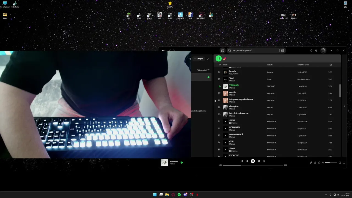This screenshot has width=352, height=198.
Task: Open the UZI artist link under Ismarla
Action: (231, 74)
